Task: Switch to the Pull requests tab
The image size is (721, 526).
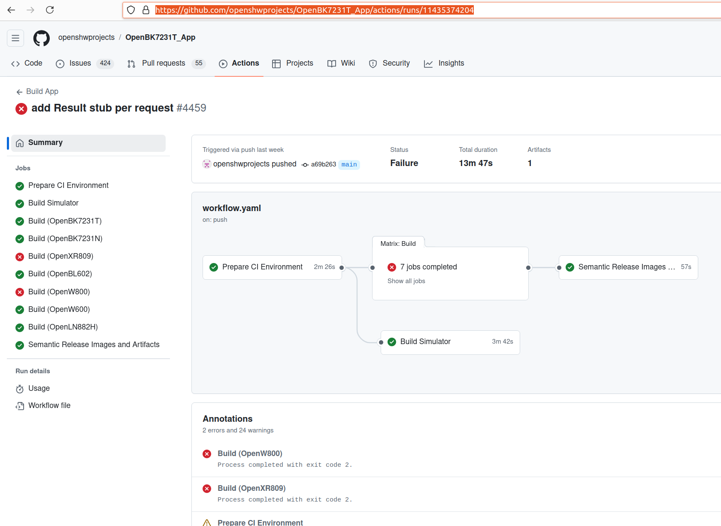Action: 166,63
